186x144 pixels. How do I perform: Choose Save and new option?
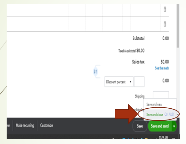[154, 105]
